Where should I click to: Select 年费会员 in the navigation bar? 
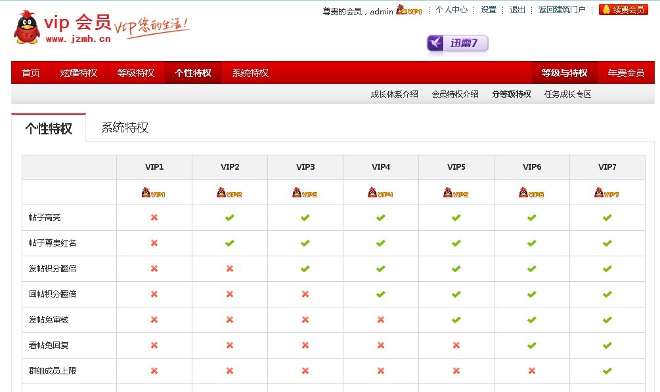626,73
